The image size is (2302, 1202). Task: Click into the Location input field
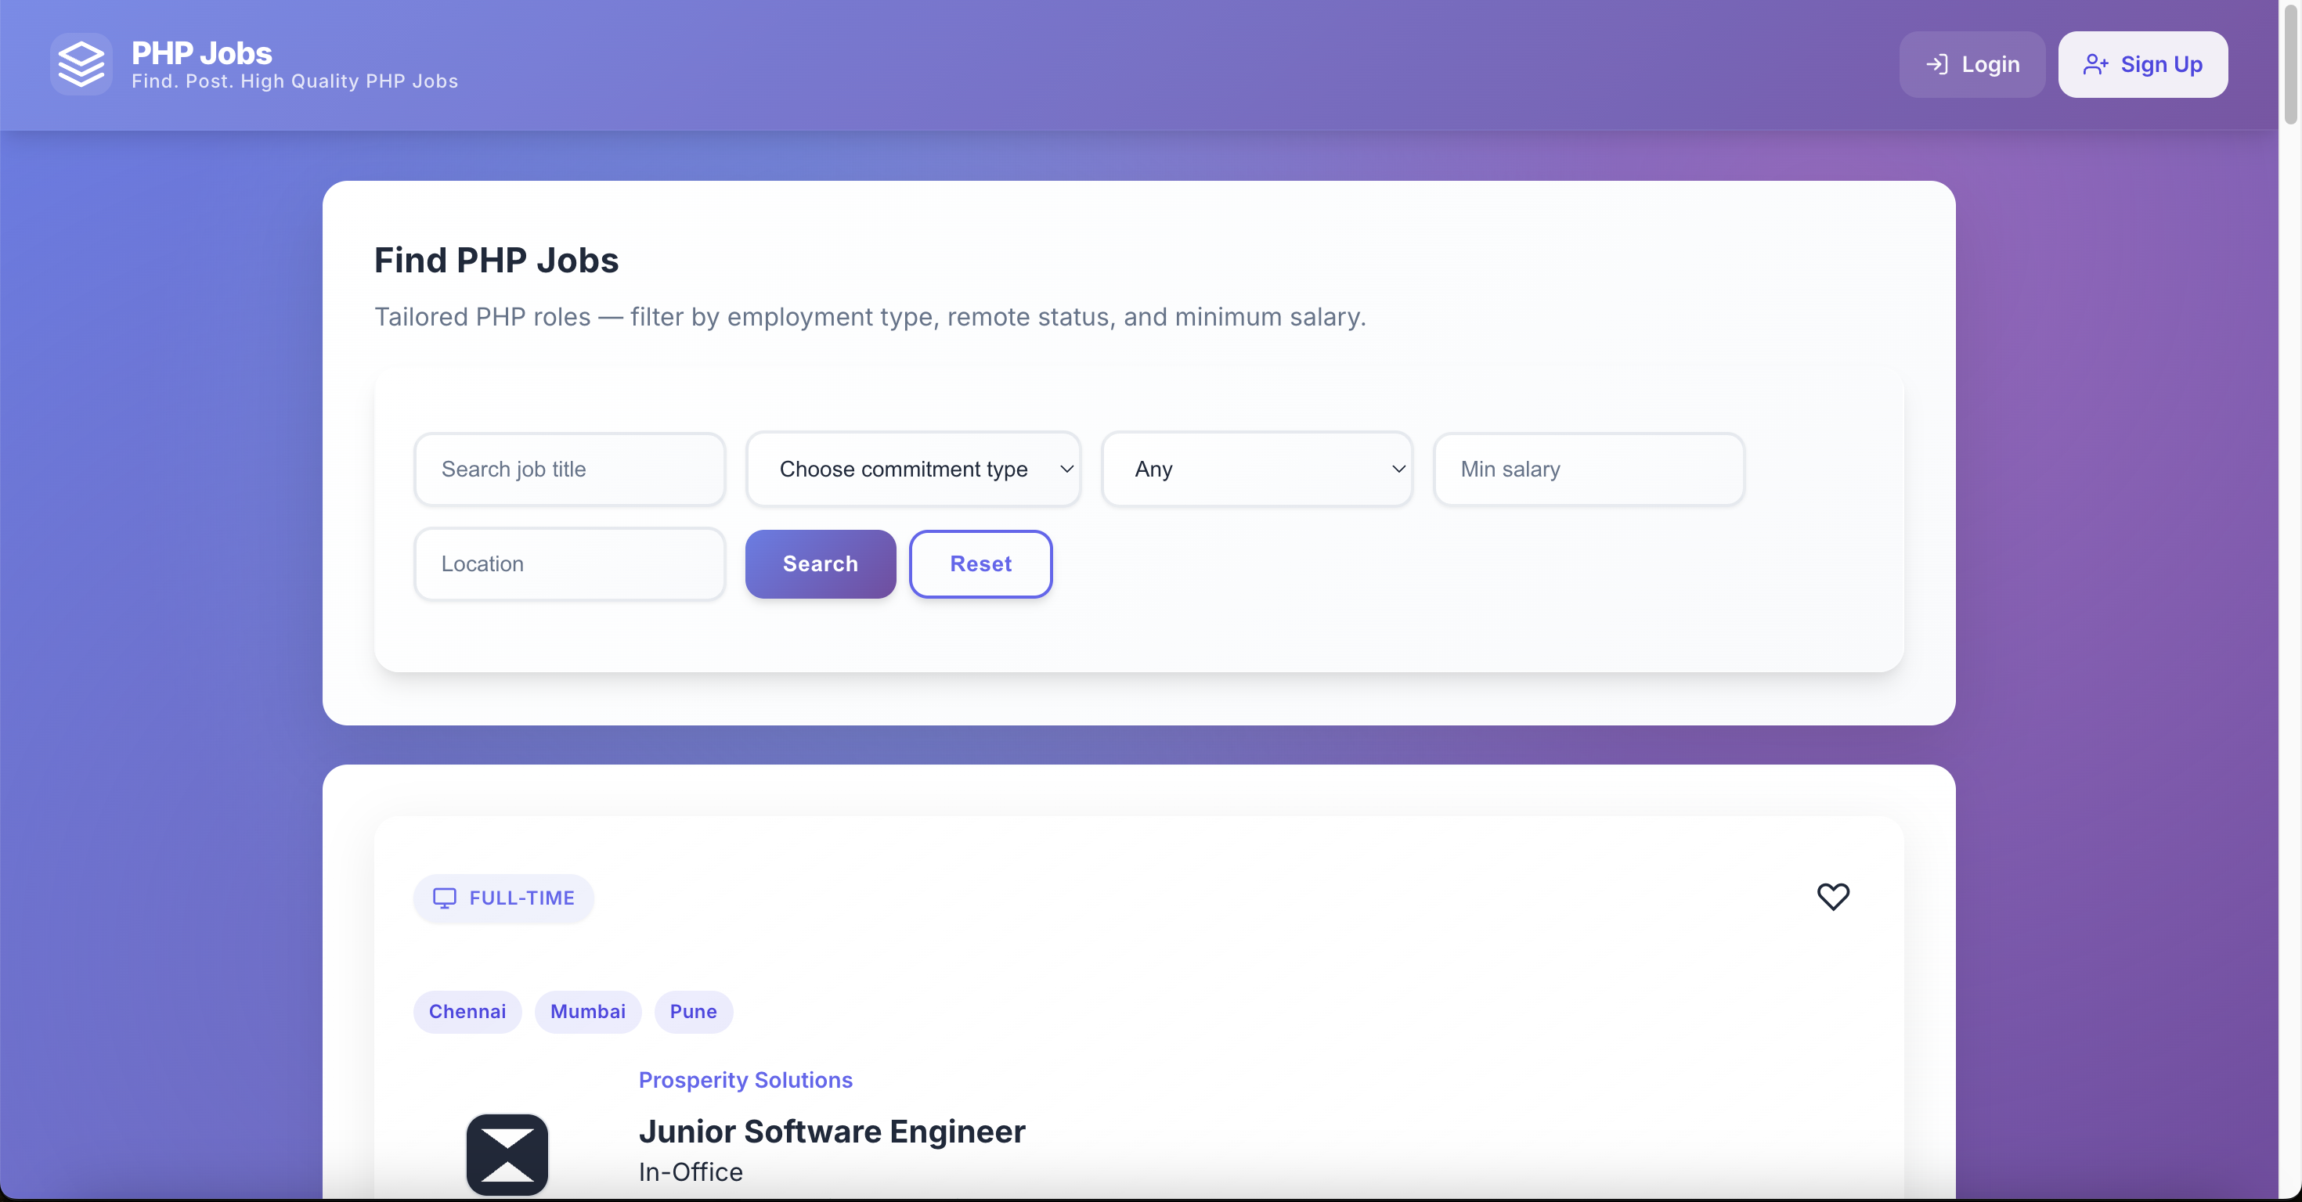[x=569, y=563]
